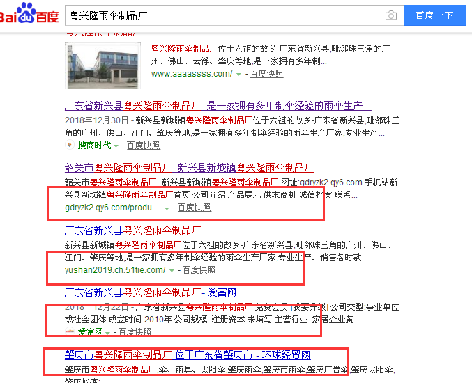Click the 爱富网 source icon
Viewport: 472px width, 383px height.
(x=70, y=331)
